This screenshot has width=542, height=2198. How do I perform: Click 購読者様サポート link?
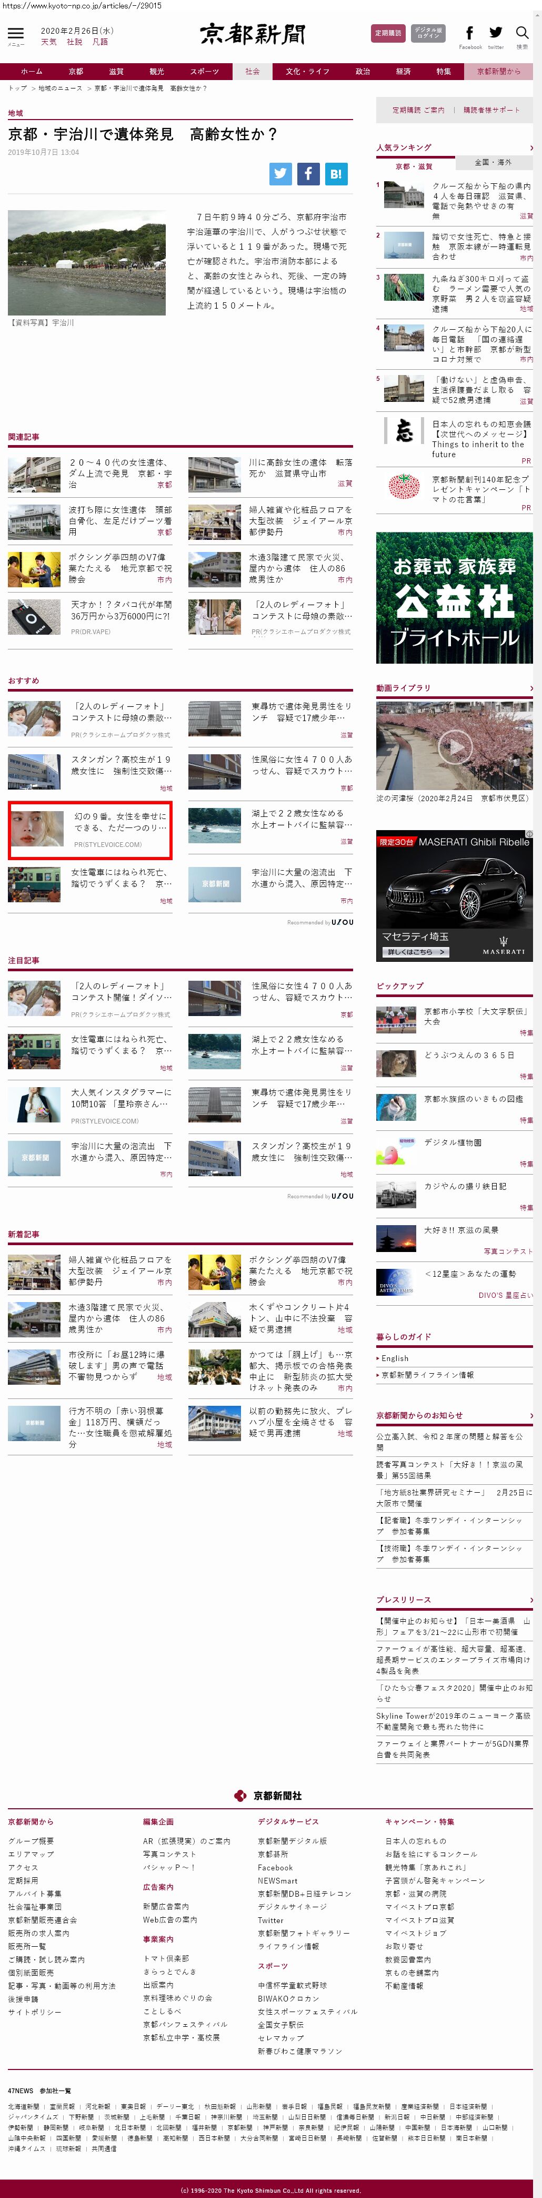coord(491,110)
